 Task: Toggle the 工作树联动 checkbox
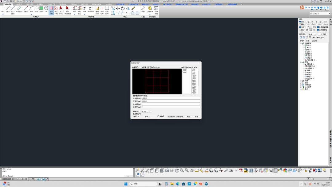tap(318, 30)
